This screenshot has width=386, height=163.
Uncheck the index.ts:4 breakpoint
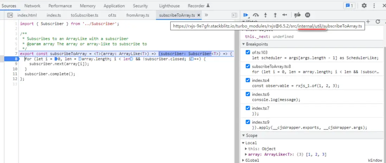[x=247, y=80]
